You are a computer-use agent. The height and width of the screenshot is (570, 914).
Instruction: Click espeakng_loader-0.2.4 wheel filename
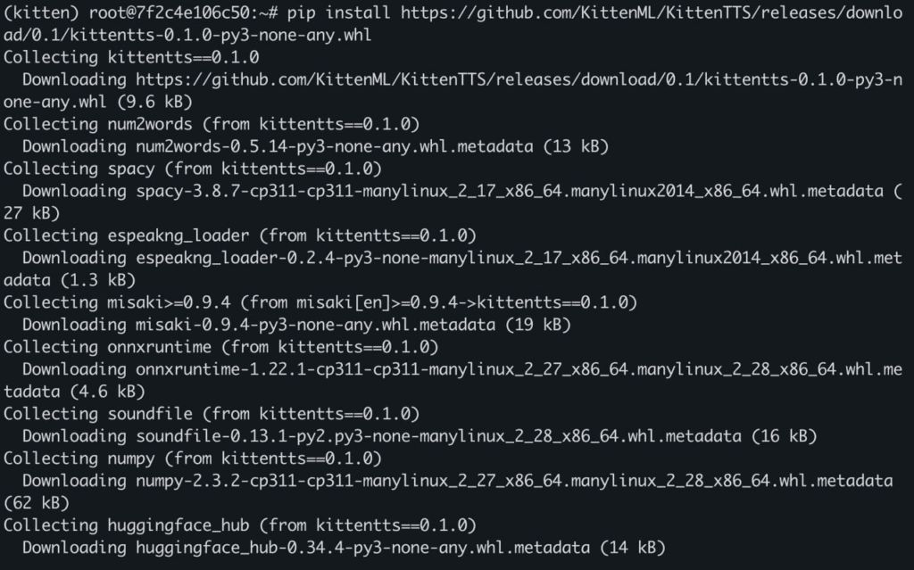[519, 258]
